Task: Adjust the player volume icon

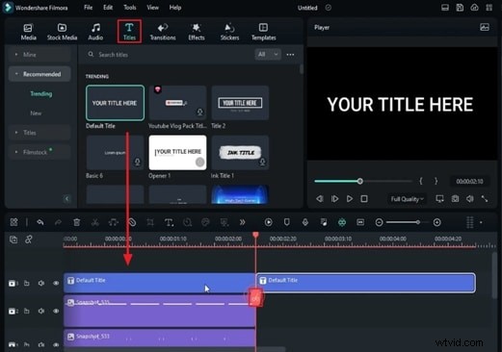Action: click(470, 199)
